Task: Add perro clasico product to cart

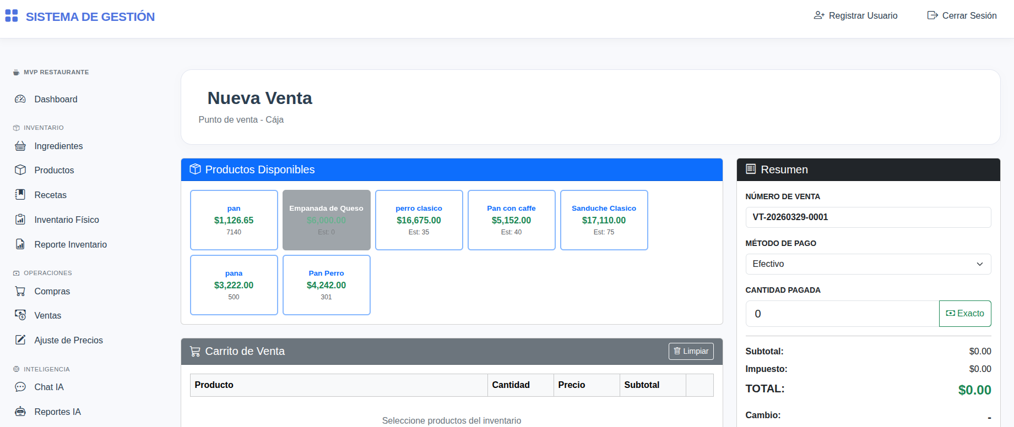Action: pyautogui.click(x=419, y=220)
